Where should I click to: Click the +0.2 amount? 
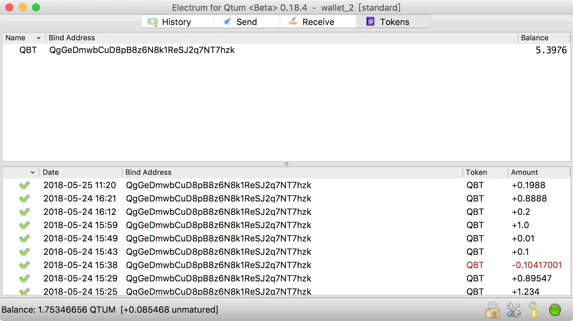521,212
